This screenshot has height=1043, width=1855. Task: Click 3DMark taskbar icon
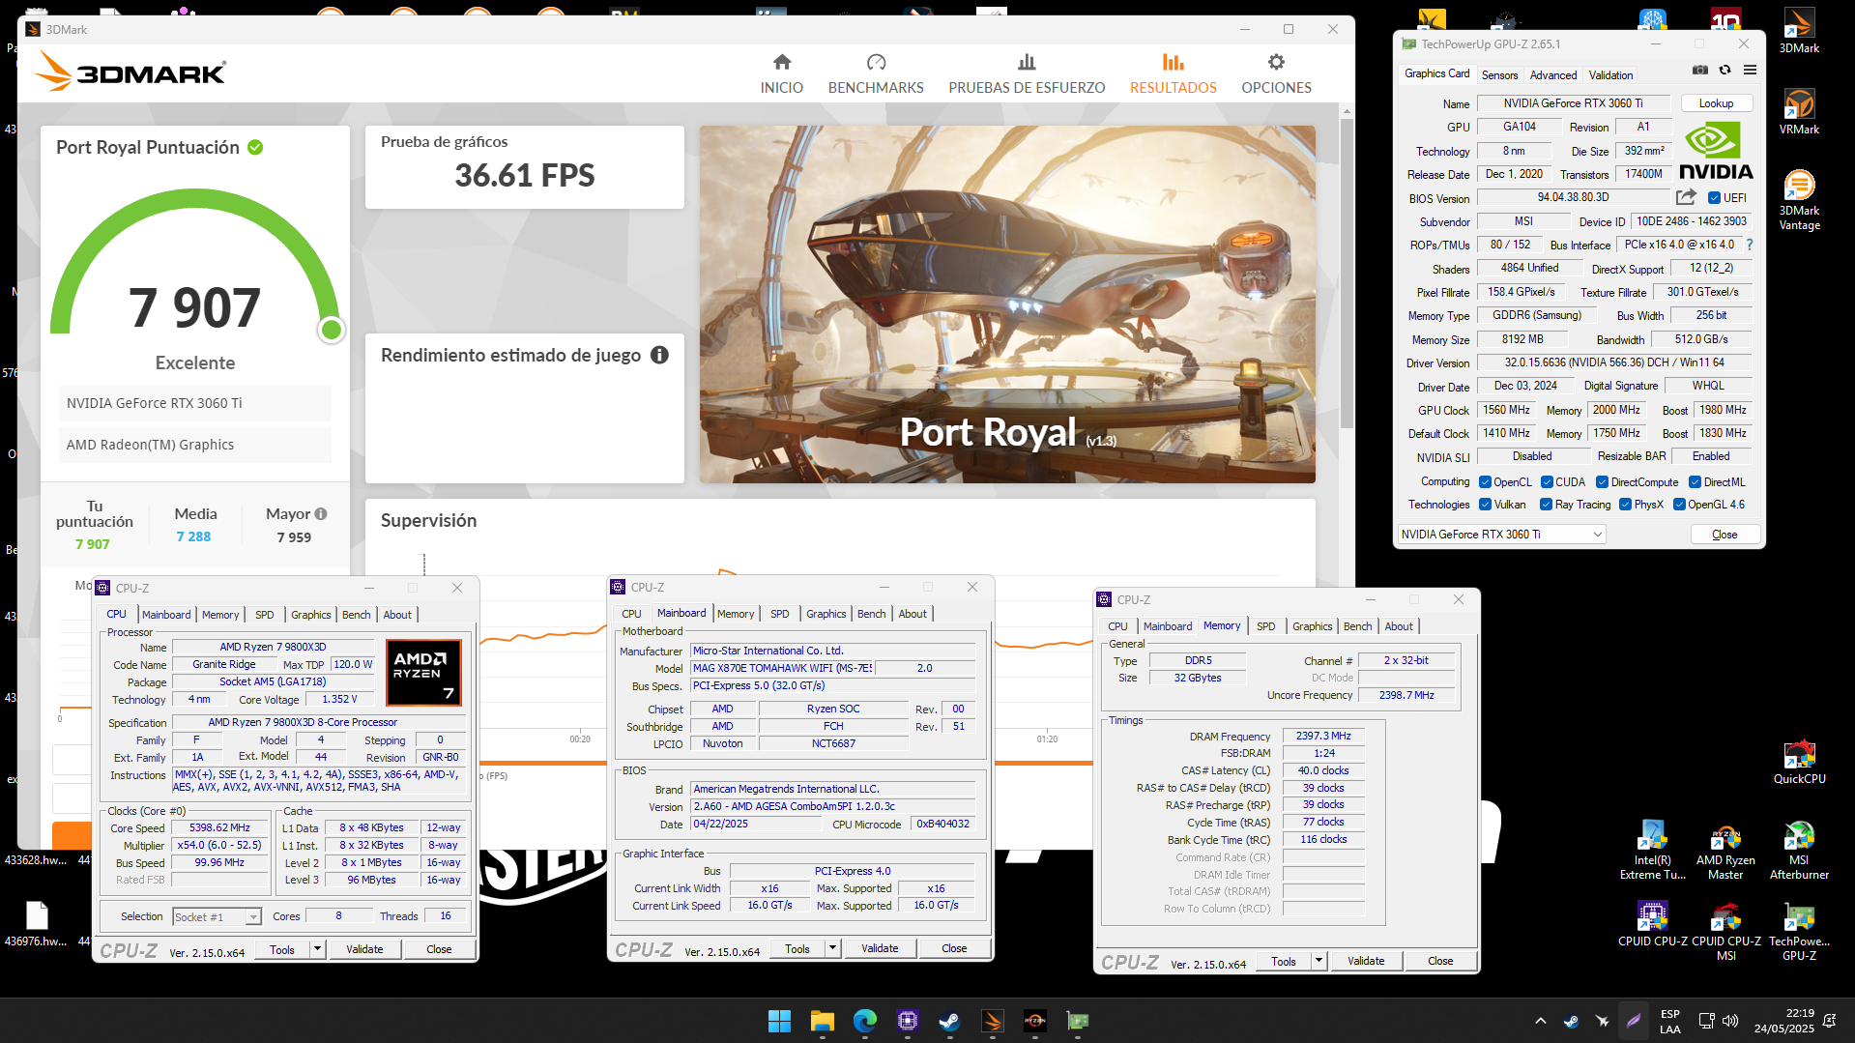992,1021
